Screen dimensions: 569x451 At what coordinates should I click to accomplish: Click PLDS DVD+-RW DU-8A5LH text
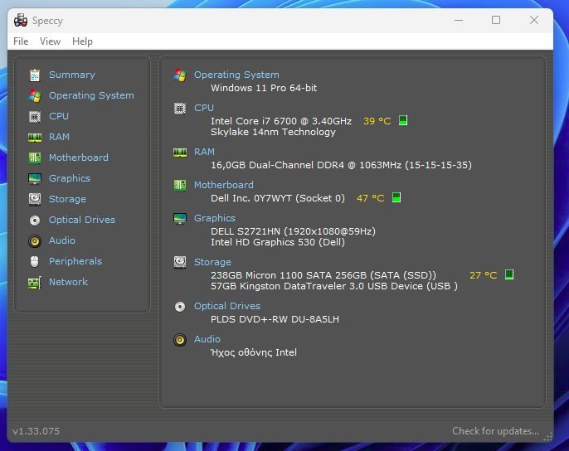point(275,319)
